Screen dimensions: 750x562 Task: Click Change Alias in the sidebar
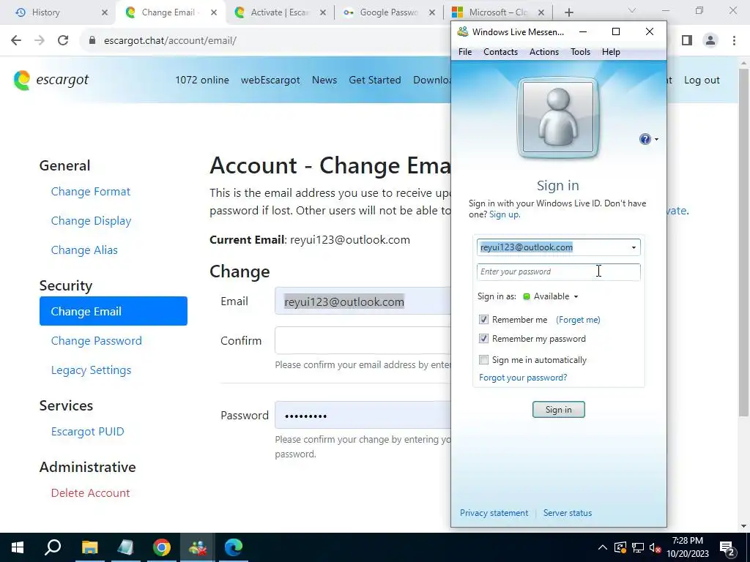[84, 250]
